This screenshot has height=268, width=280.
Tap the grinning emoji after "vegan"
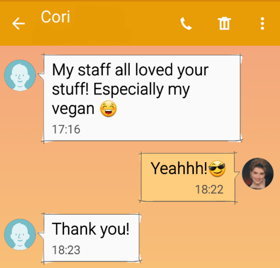click(x=108, y=109)
